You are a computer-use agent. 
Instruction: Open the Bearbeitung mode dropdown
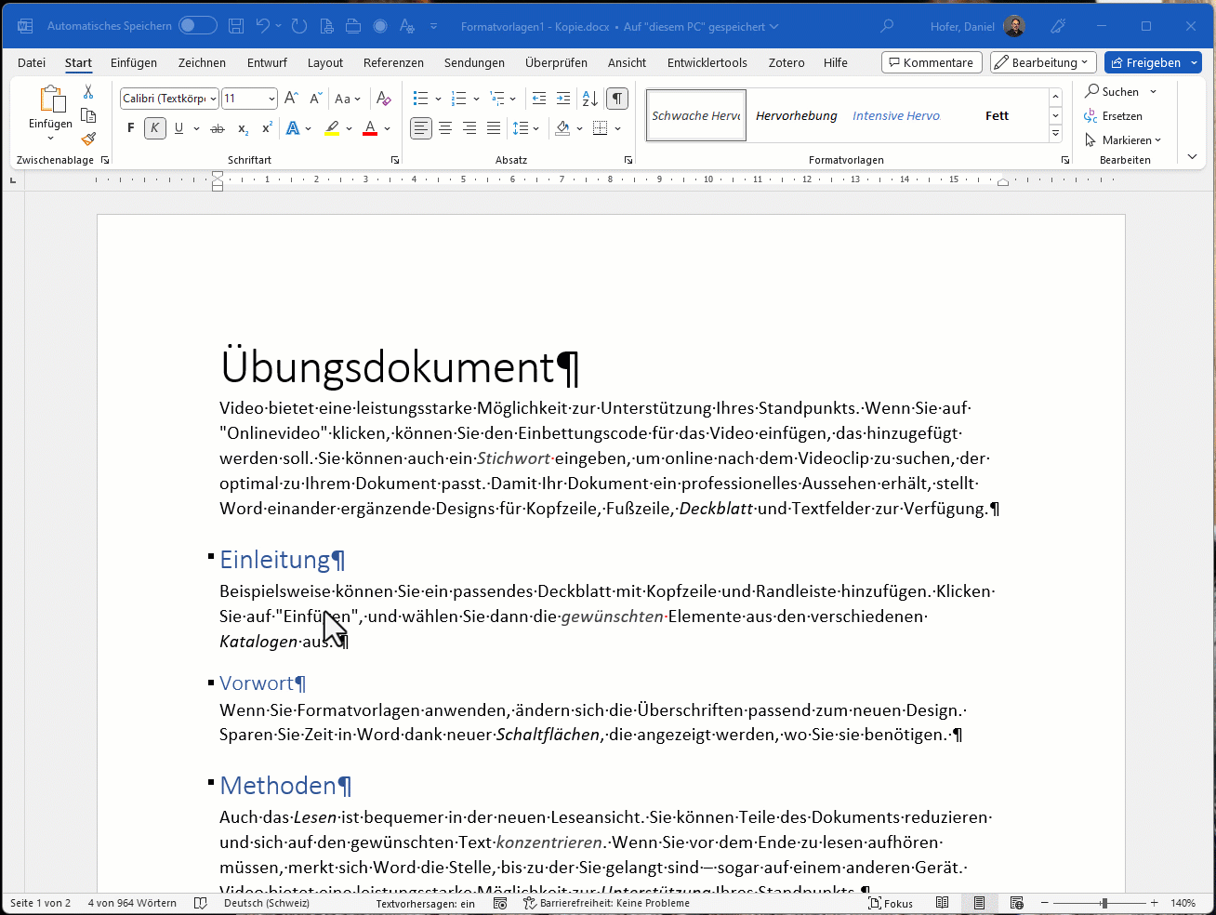click(x=1043, y=62)
